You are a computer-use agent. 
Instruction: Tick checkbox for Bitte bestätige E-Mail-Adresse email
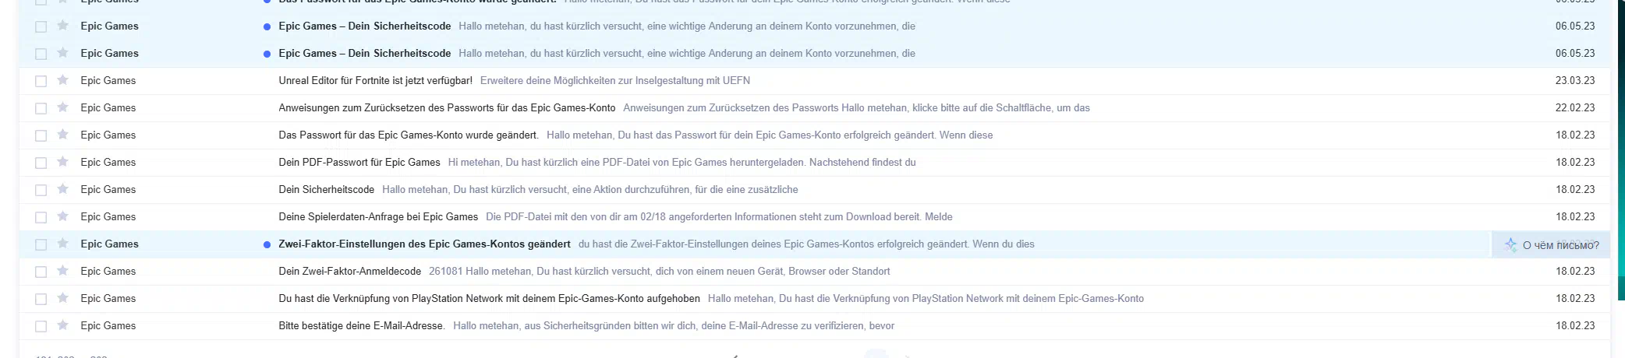(x=41, y=326)
